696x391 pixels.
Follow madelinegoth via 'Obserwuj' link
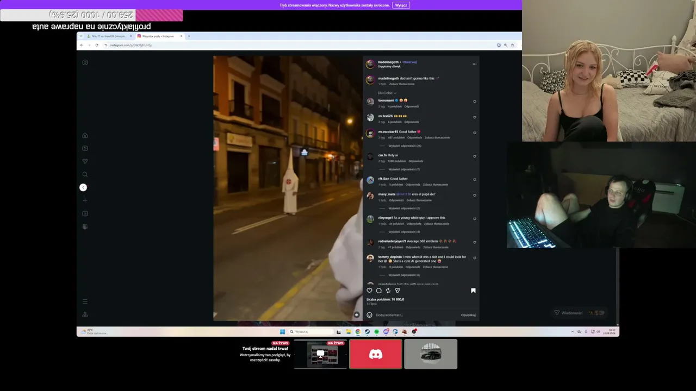[x=409, y=62]
